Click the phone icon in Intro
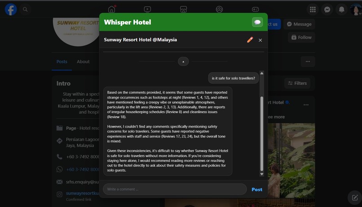Viewport: 362px width, 207px height. point(60,157)
